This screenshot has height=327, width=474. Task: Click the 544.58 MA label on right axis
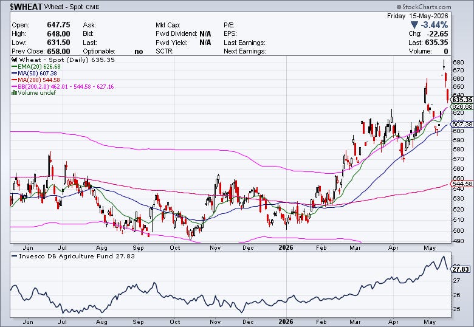(x=462, y=184)
